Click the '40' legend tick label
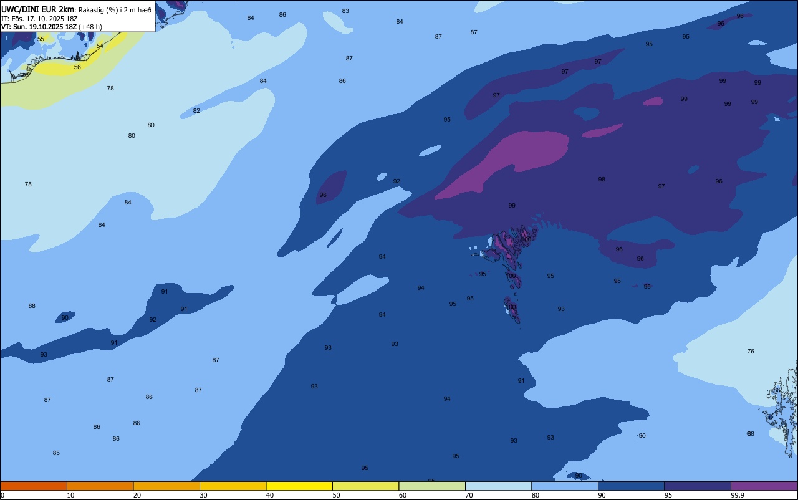The width and height of the screenshot is (798, 500). point(270,495)
